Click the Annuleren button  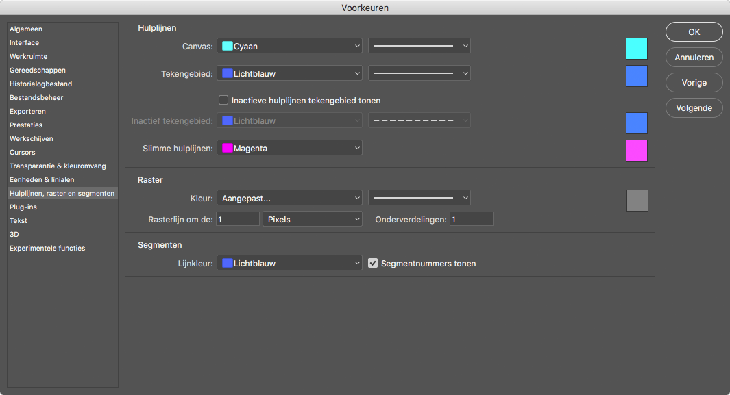tap(694, 58)
